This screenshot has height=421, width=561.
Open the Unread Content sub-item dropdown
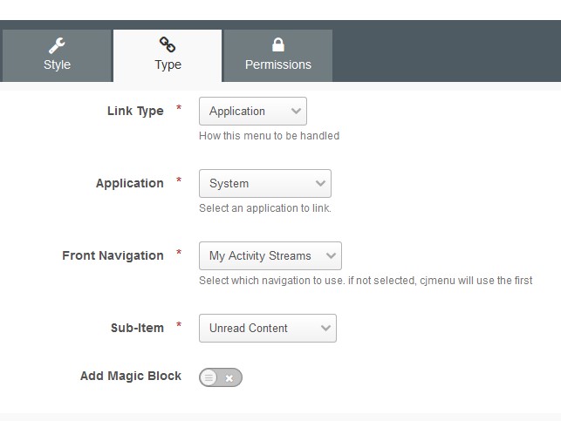pyautogui.click(x=268, y=328)
